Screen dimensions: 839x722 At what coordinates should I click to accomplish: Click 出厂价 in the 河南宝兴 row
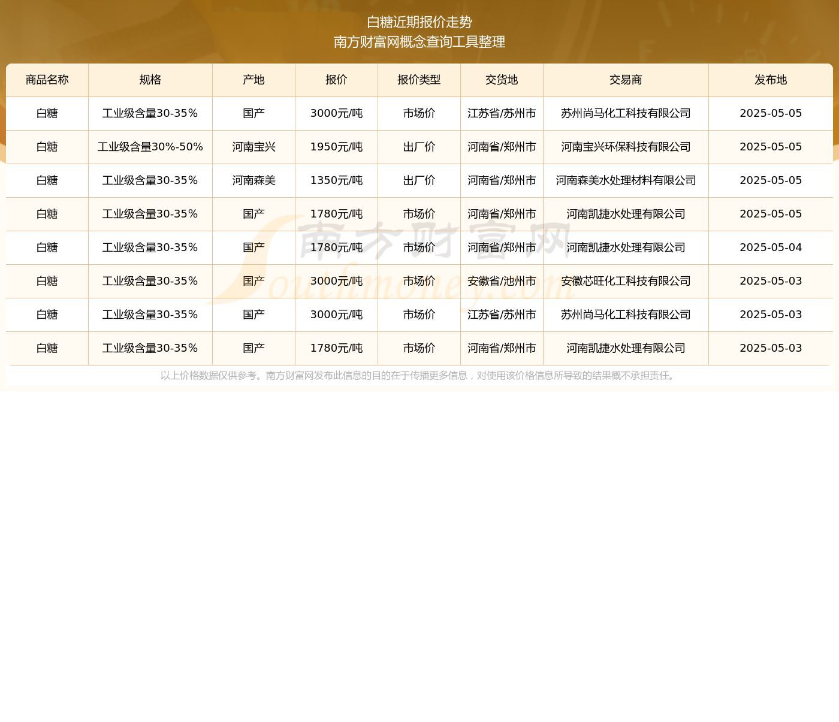coord(419,147)
